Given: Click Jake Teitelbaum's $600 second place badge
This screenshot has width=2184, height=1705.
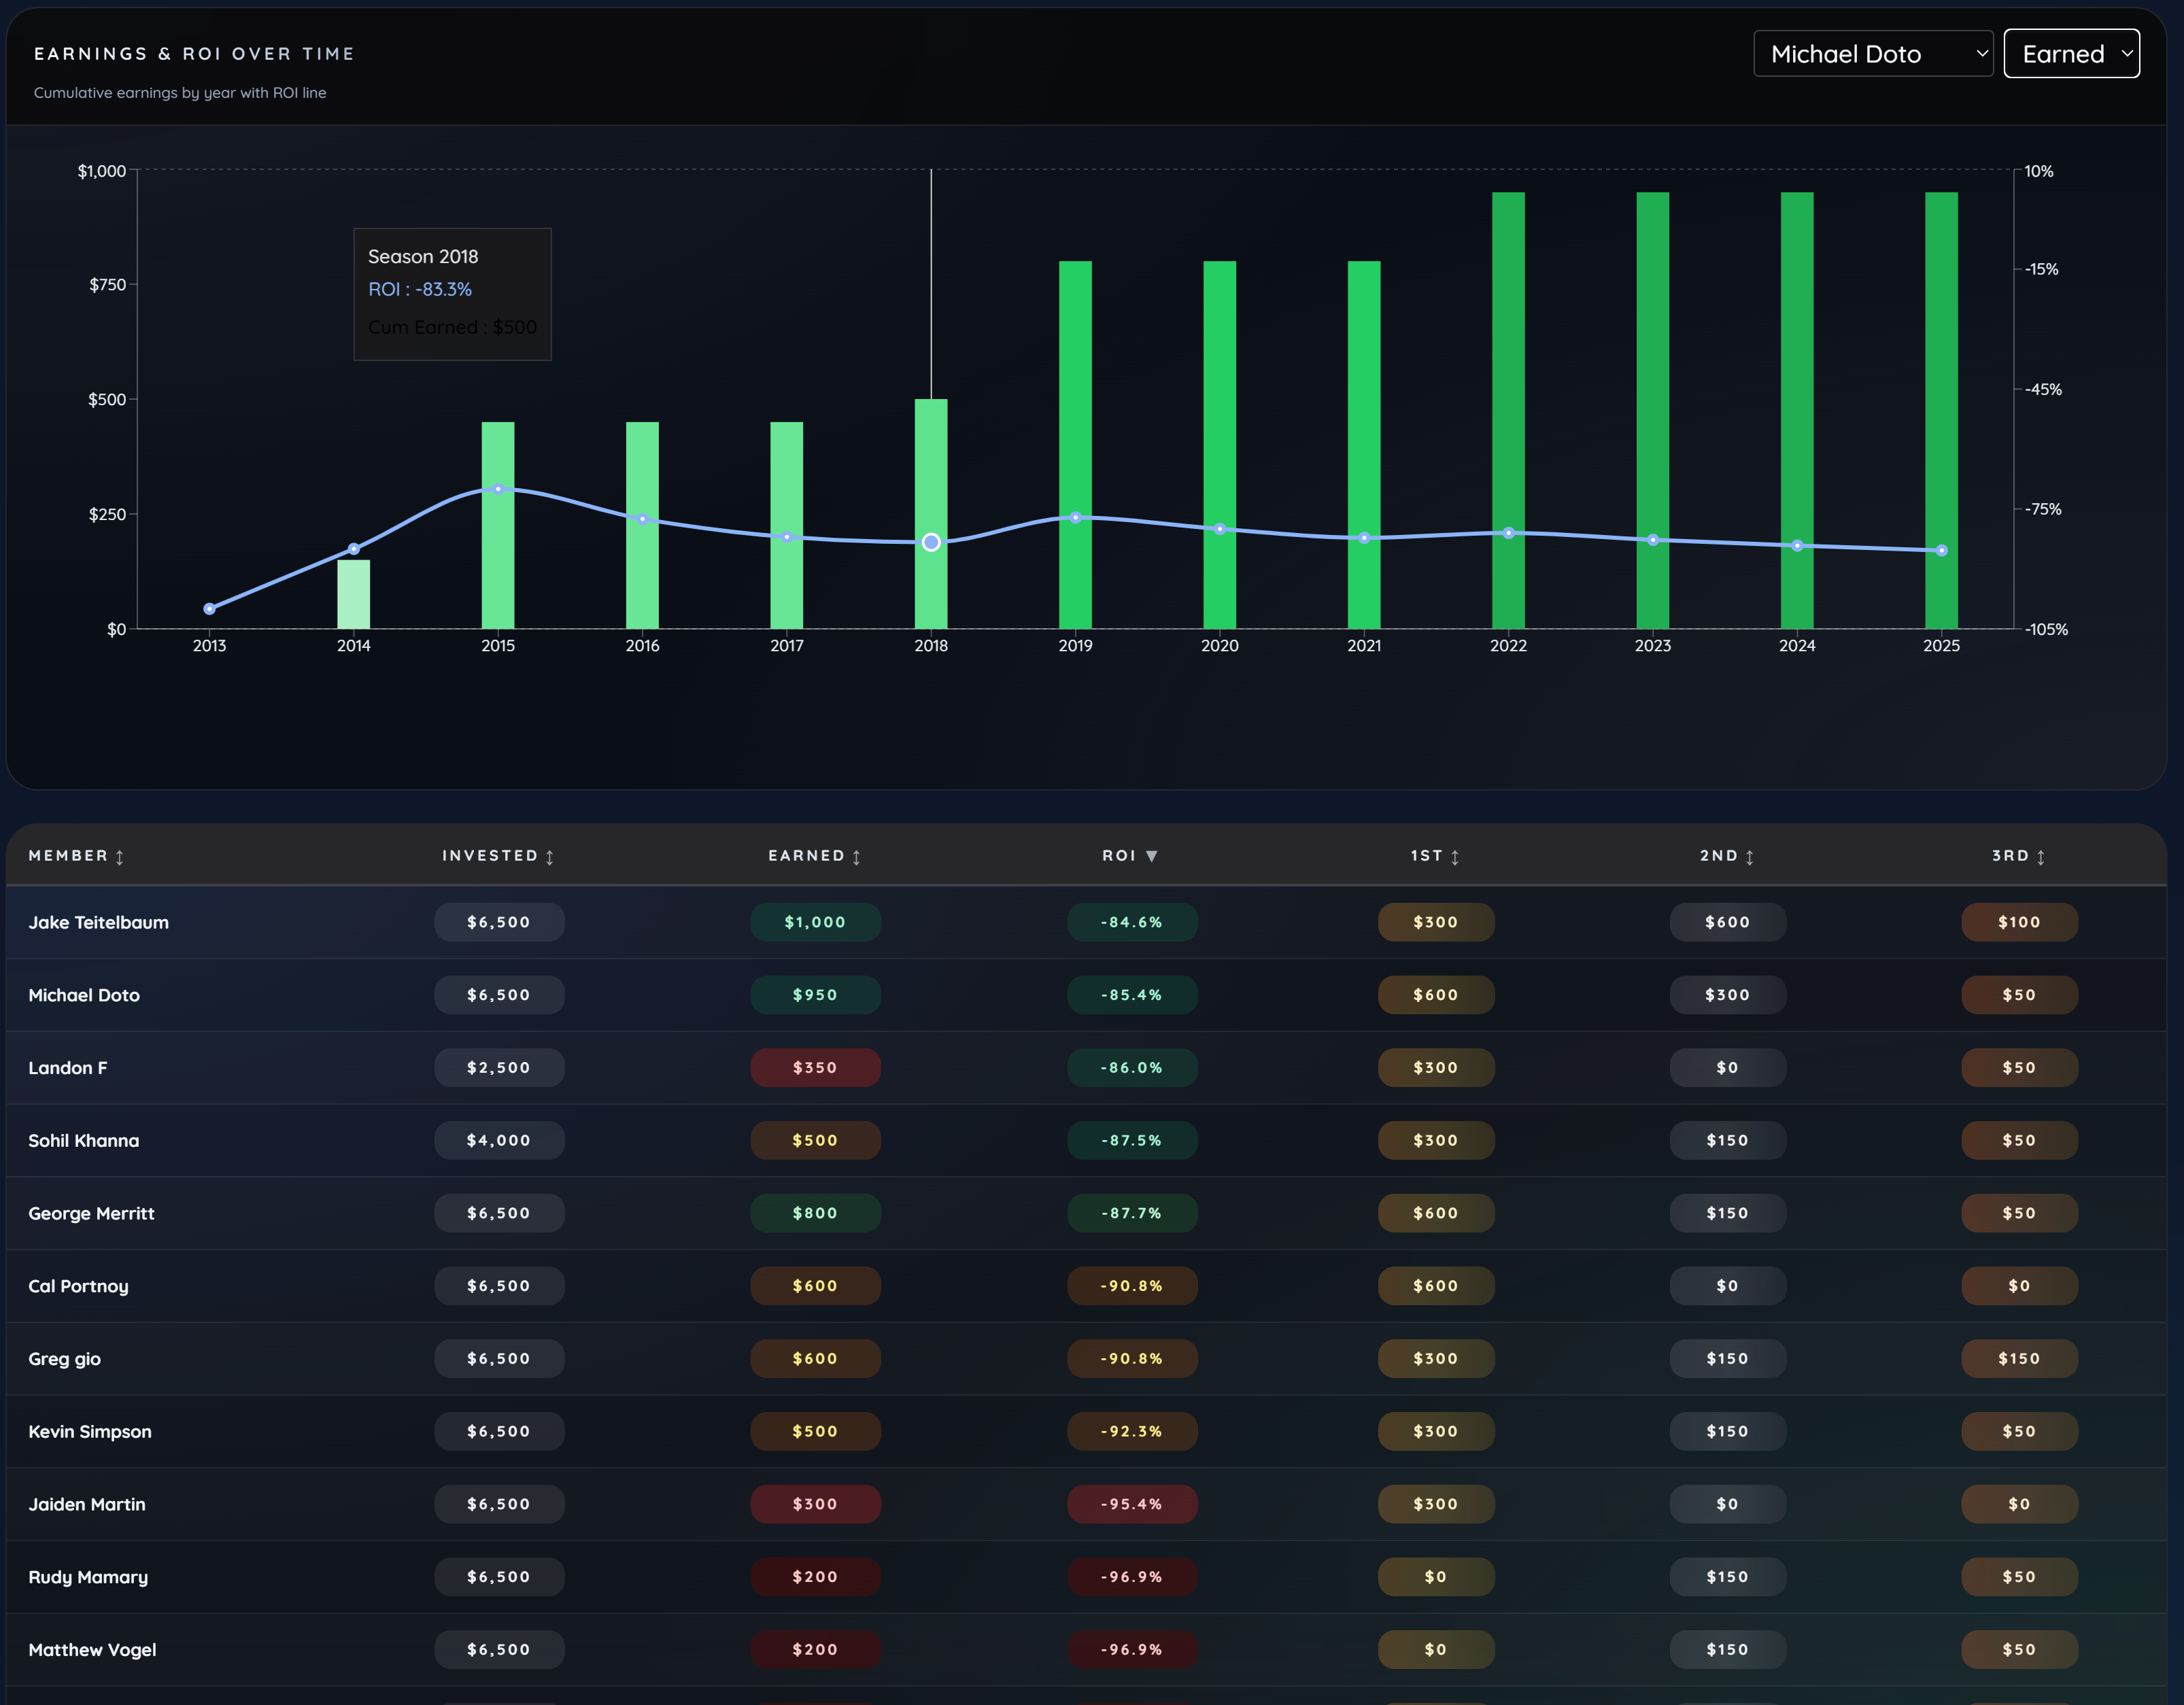Looking at the screenshot, I should 1727,922.
